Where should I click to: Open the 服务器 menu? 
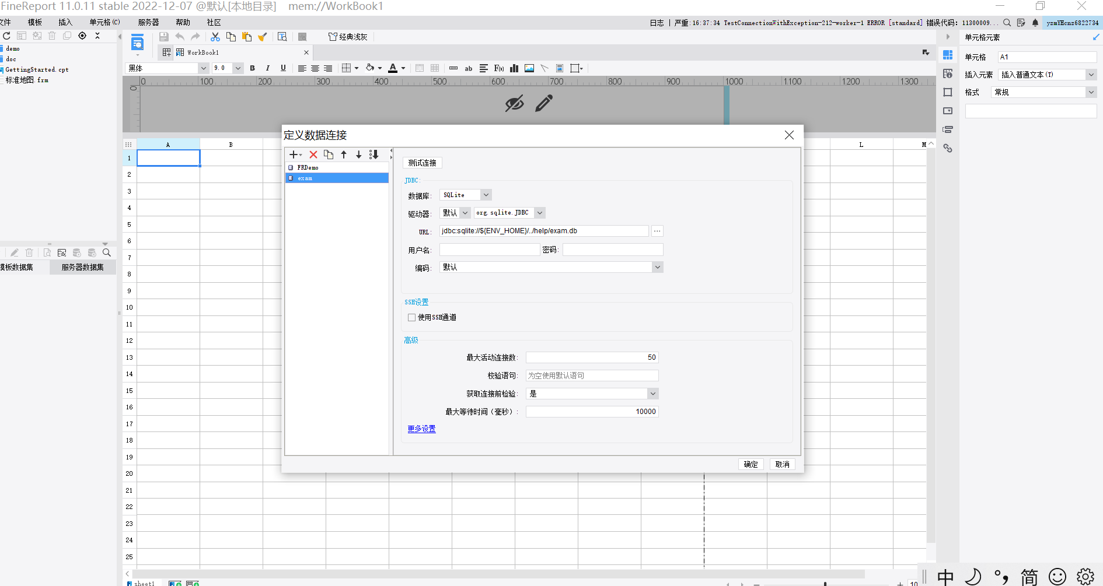pos(148,22)
